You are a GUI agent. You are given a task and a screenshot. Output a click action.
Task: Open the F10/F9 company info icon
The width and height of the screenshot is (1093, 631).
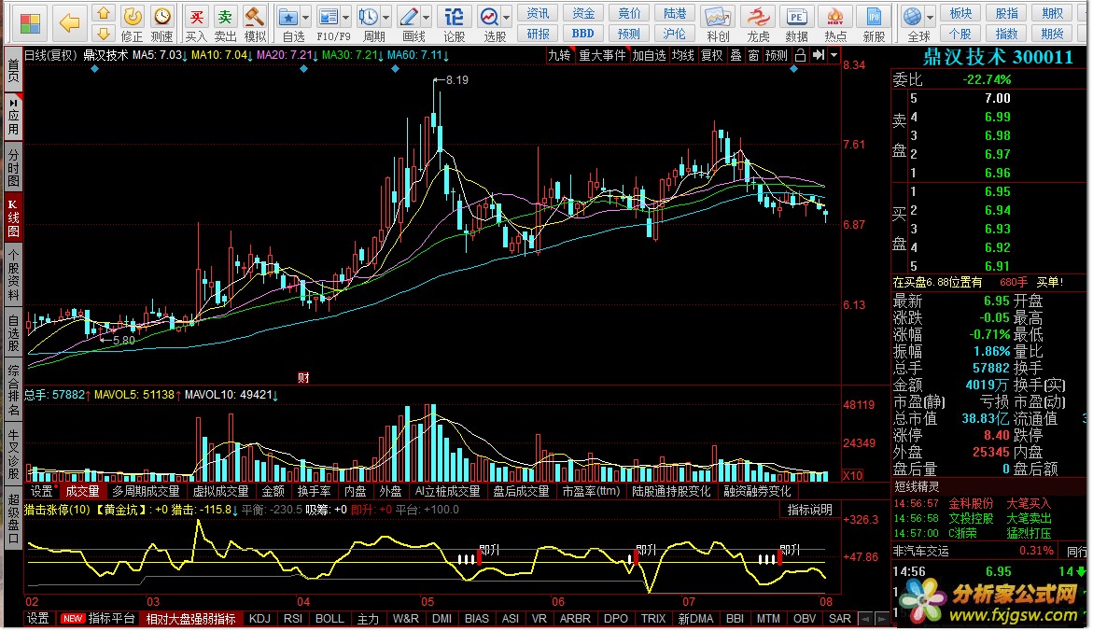pyautogui.click(x=329, y=23)
